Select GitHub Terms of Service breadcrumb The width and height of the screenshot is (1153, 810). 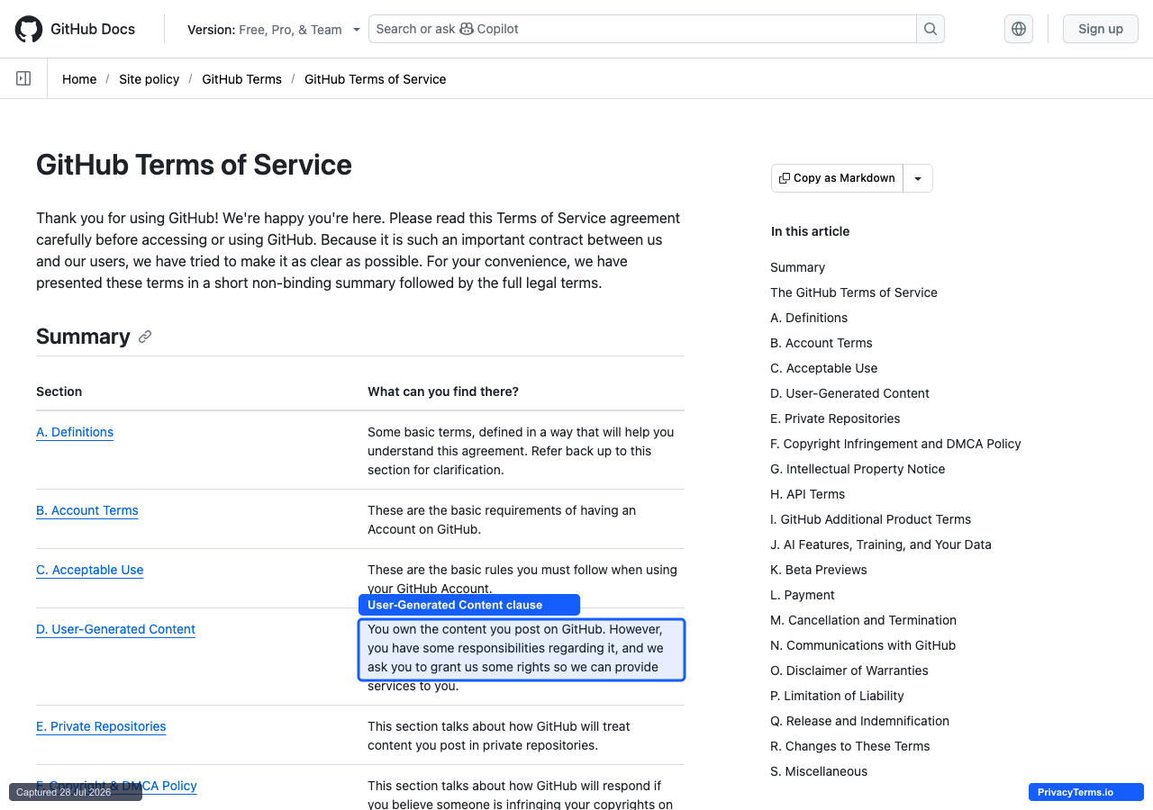coord(376,79)
